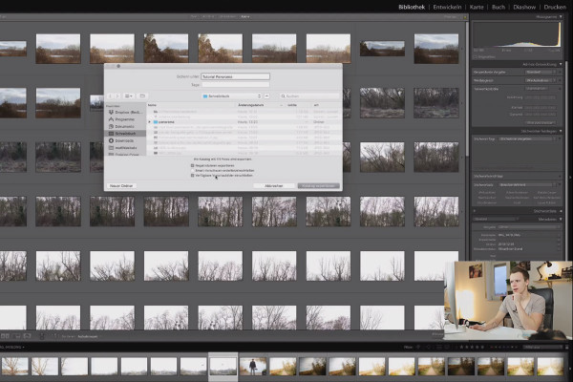573x382 pixels.
Task: Open the filter preset dropdown in filmstrip bar
Action: 543,347
